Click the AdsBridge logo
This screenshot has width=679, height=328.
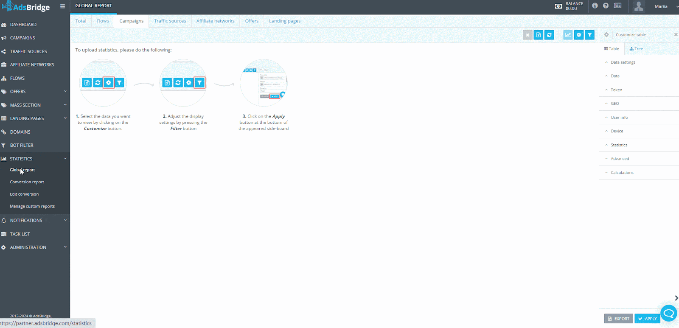(x=26, y=6)
